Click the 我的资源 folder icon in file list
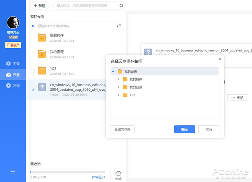This screenshot has width=252, height=182. pyautogui.click(x=42, y=54)
